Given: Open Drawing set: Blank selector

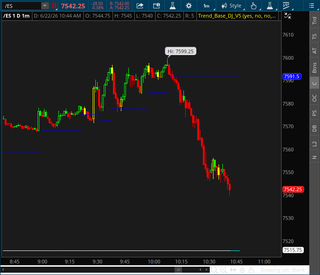Looking at the screenshot, I should point(283,270).
